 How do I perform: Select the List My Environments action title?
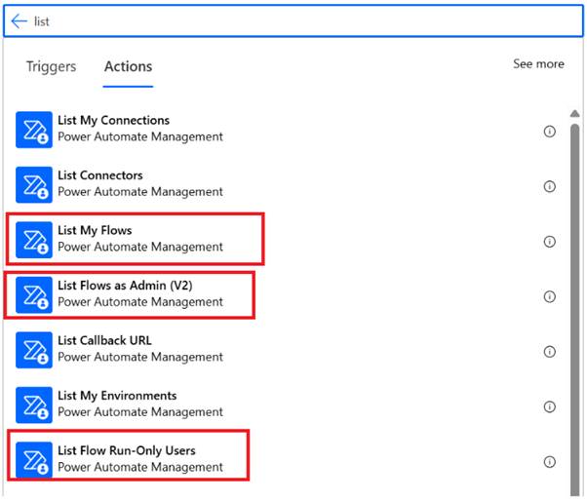click(117, 396)
